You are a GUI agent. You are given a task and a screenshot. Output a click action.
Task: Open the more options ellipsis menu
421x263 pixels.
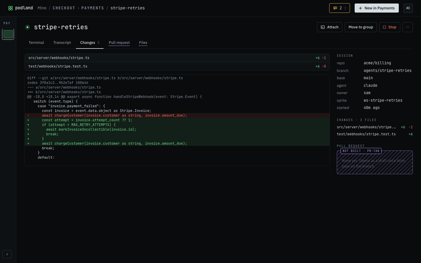pos(408,27)
